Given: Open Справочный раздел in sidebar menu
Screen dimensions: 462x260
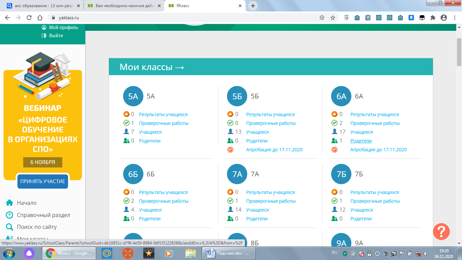Looking at the screenshot, I should pyautogui.click(x=44, y=215).
